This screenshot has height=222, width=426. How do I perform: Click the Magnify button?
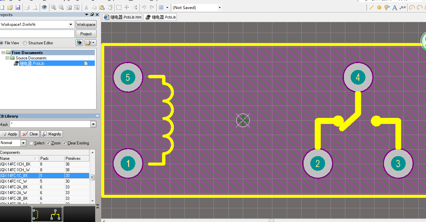click(52, 134)
